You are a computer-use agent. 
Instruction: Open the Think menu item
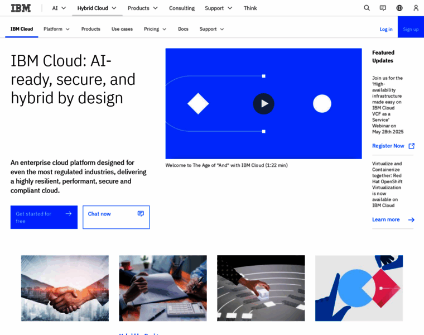[250, 8]
